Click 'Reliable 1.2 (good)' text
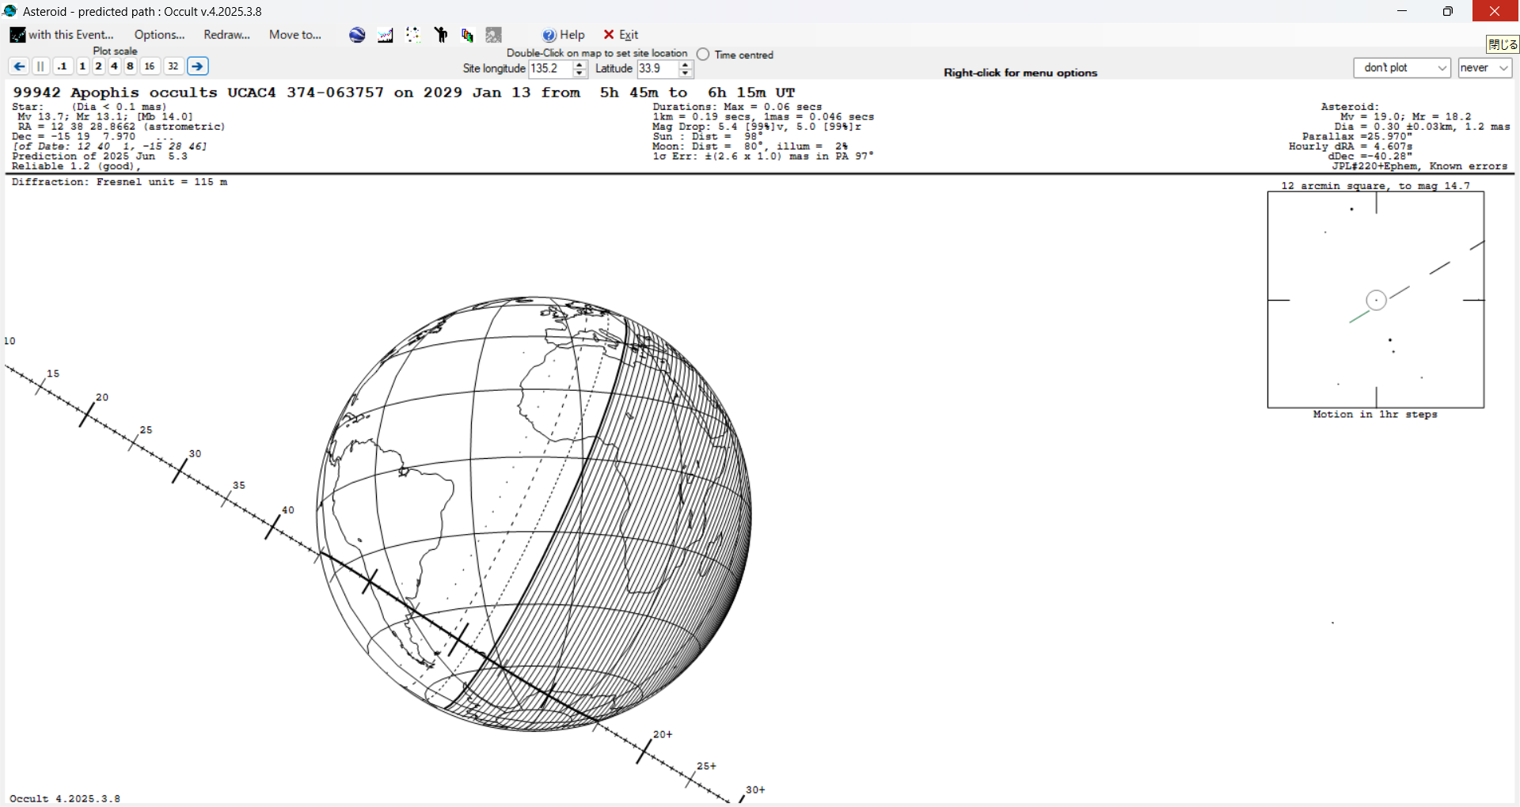The width and height of the screenshot is (1520, 807). coord(76,166)
